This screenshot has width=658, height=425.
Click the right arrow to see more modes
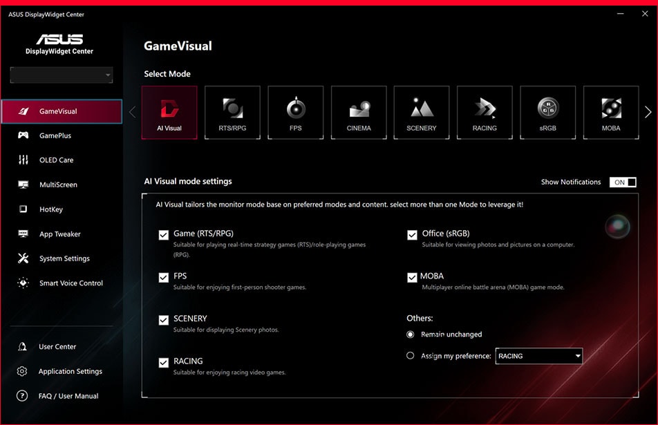648,111
